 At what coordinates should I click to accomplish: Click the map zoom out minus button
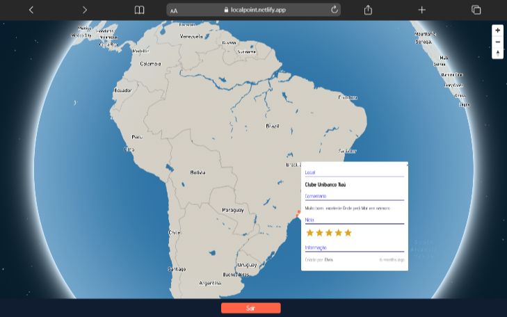pyautogui.click(x=497, y=42)
